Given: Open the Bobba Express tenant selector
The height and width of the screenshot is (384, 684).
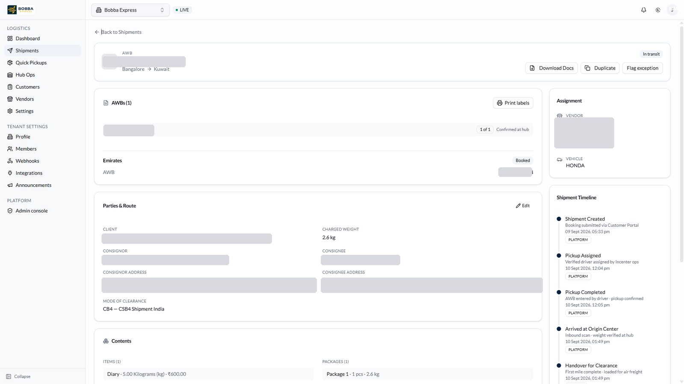Looking at the screenshot, I should (130, 10).
